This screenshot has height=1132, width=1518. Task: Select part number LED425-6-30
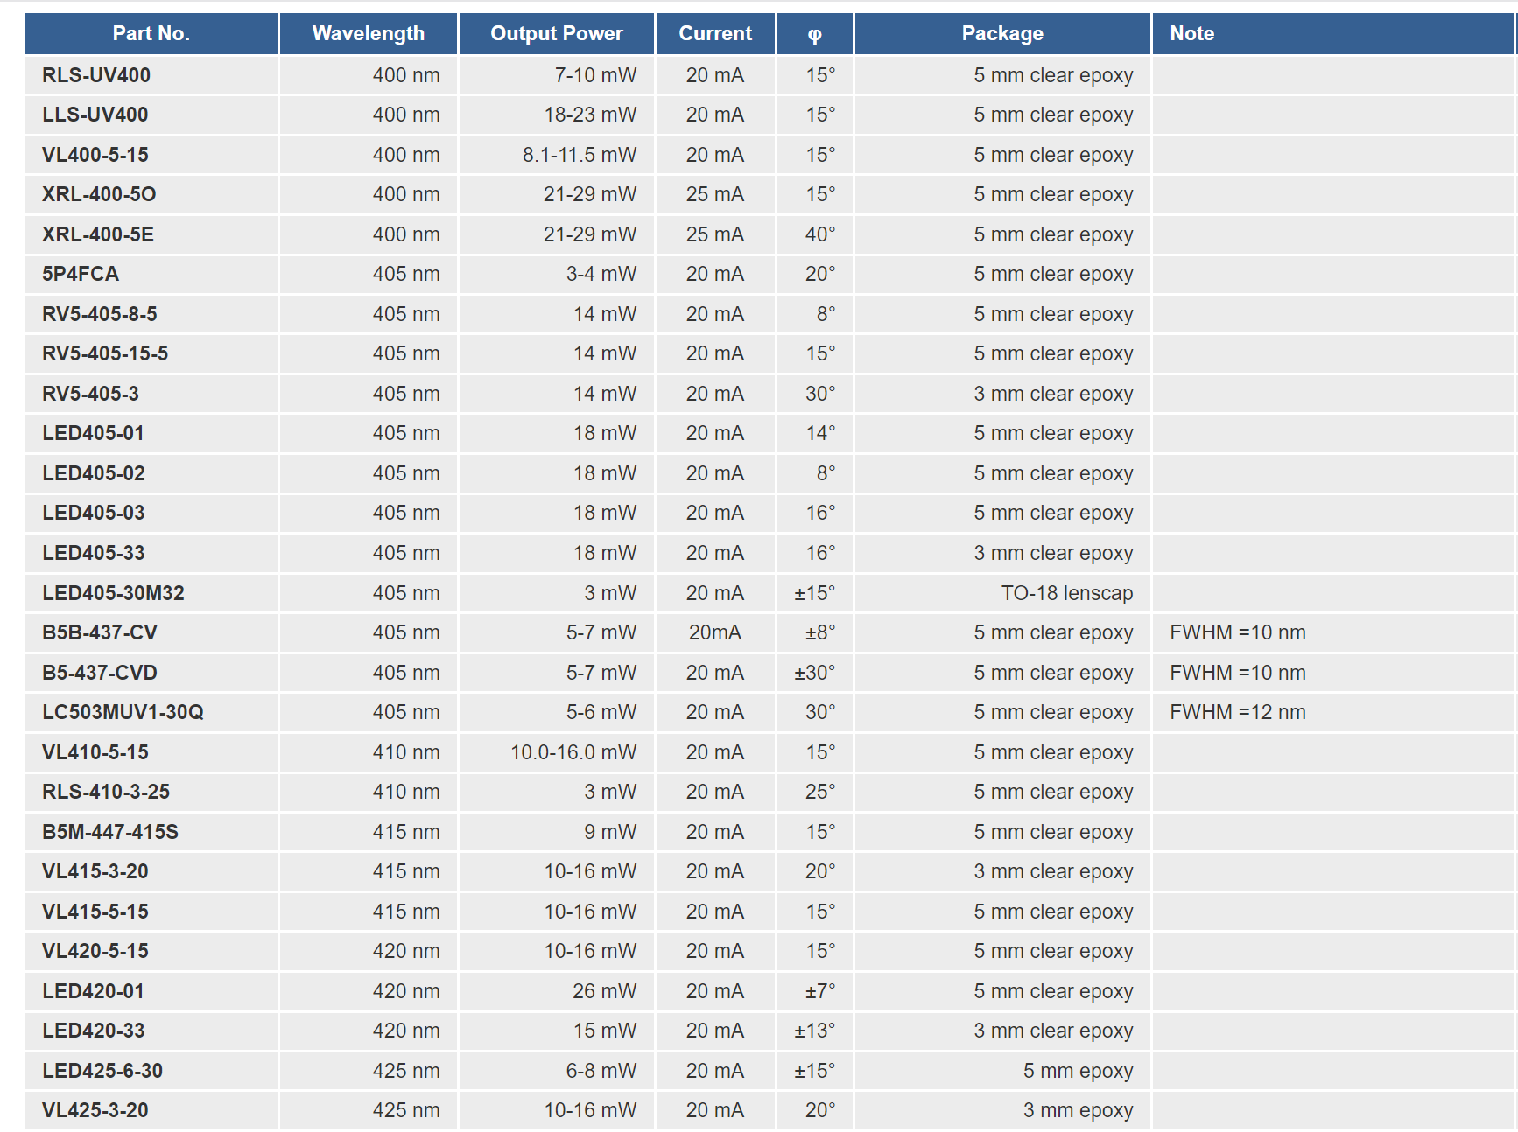pos(102,1071)
